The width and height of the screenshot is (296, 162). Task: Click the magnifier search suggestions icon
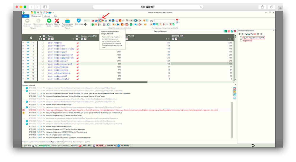click(x=127, y=21)
